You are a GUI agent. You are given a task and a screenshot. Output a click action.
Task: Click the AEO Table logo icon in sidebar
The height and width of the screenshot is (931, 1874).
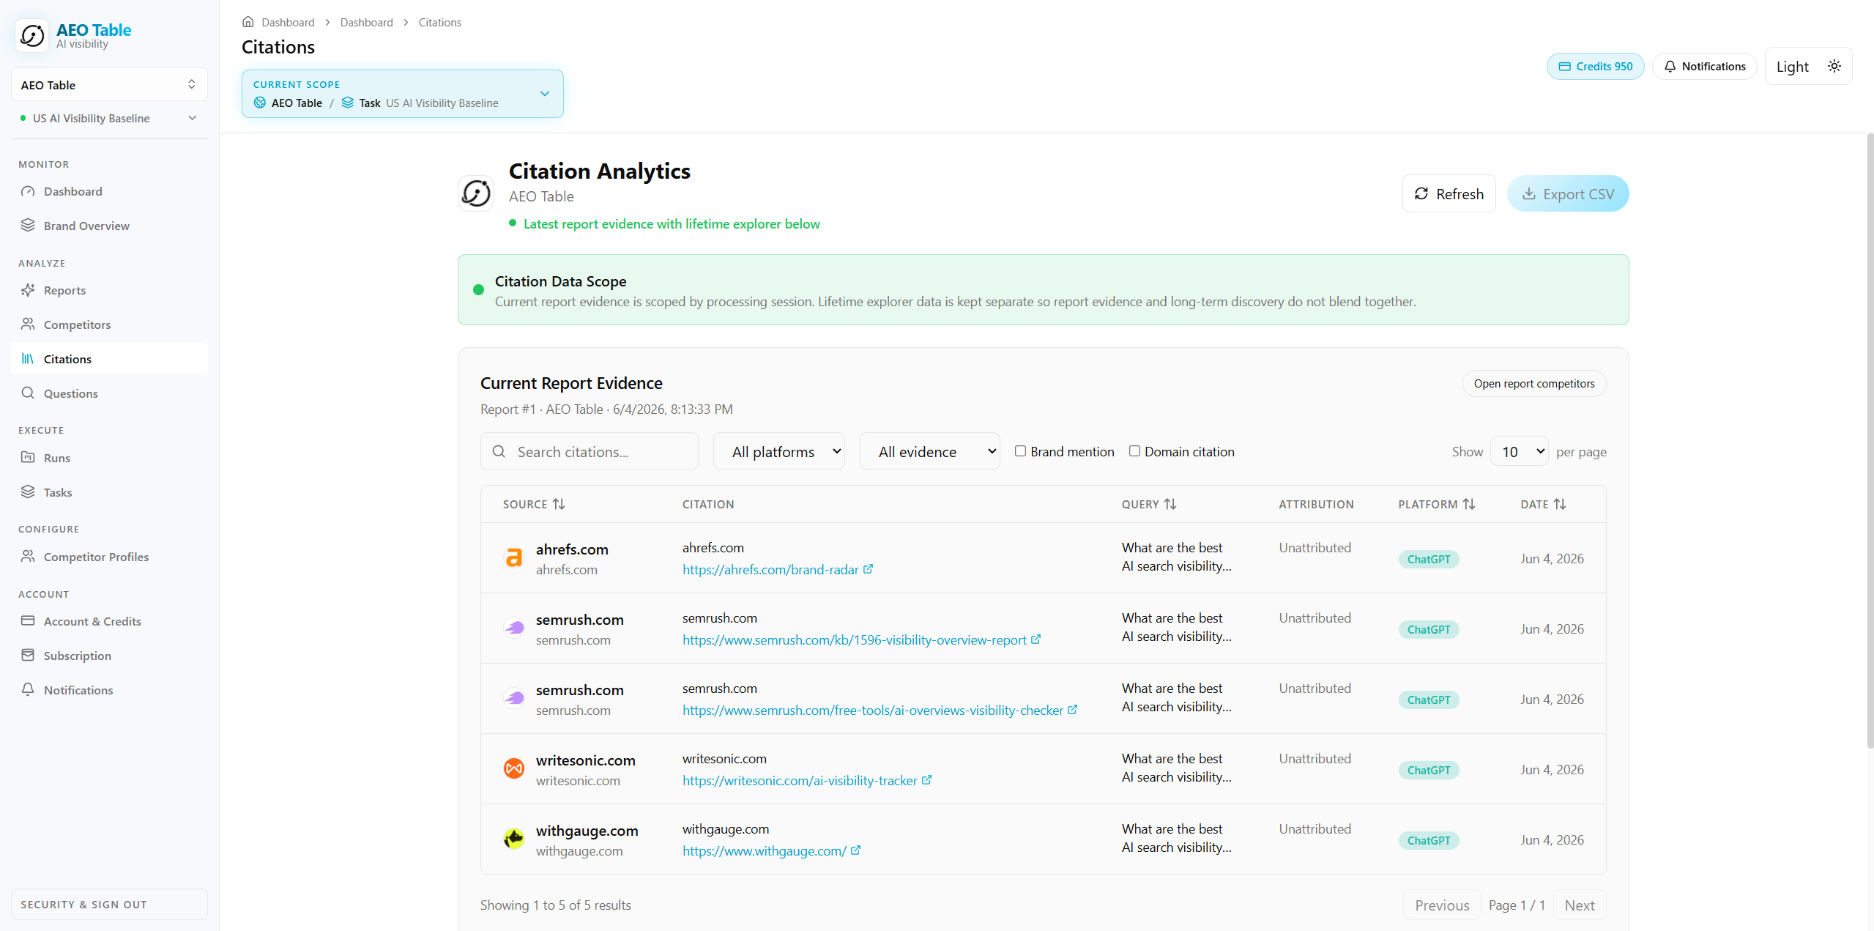click(32, 35)
